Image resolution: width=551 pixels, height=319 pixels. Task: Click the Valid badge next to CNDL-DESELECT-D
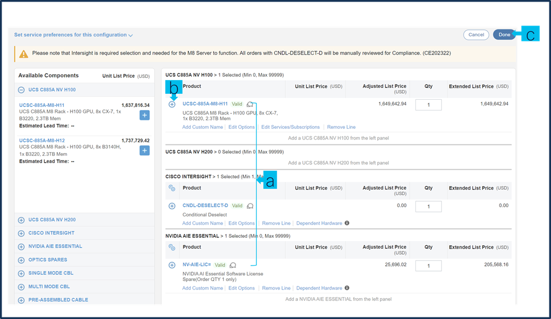[237, 206]
